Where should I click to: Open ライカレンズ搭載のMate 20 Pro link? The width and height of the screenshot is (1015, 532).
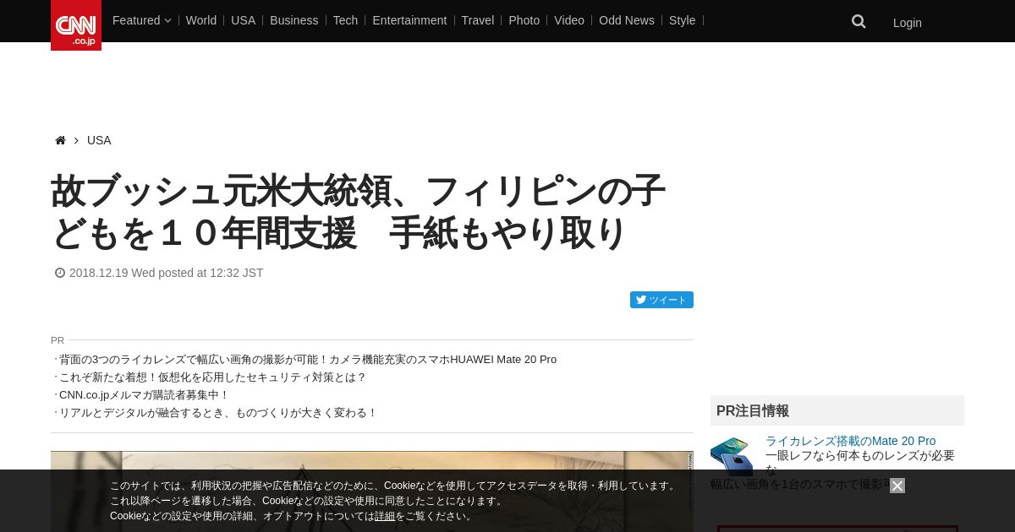pyautogui.click(x=850, y=441)
